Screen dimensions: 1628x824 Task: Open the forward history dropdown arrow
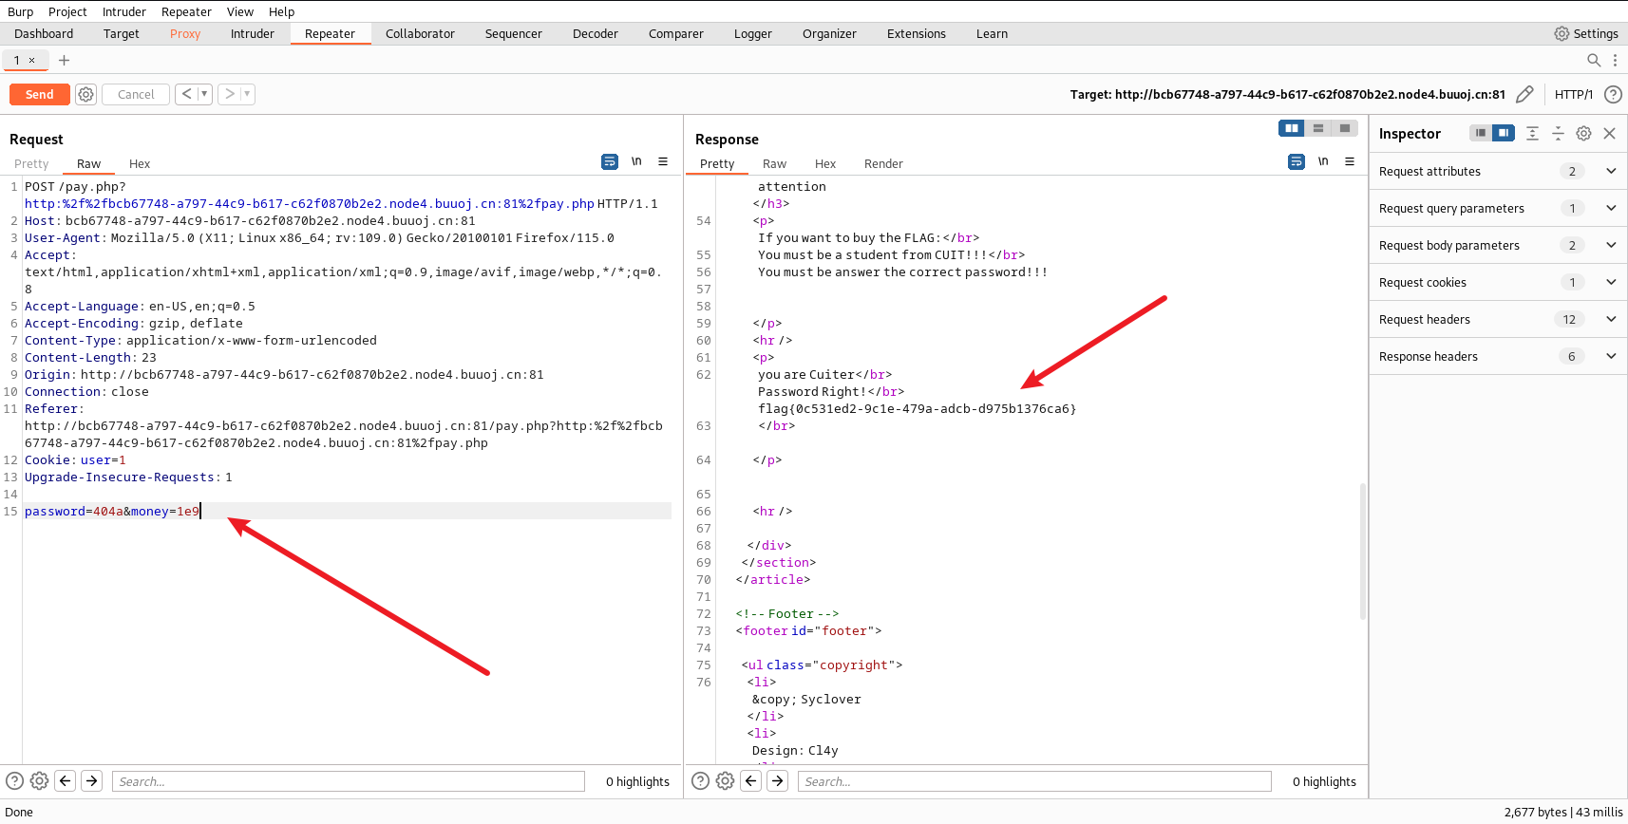pyautogui.click(x=247, y=94)
